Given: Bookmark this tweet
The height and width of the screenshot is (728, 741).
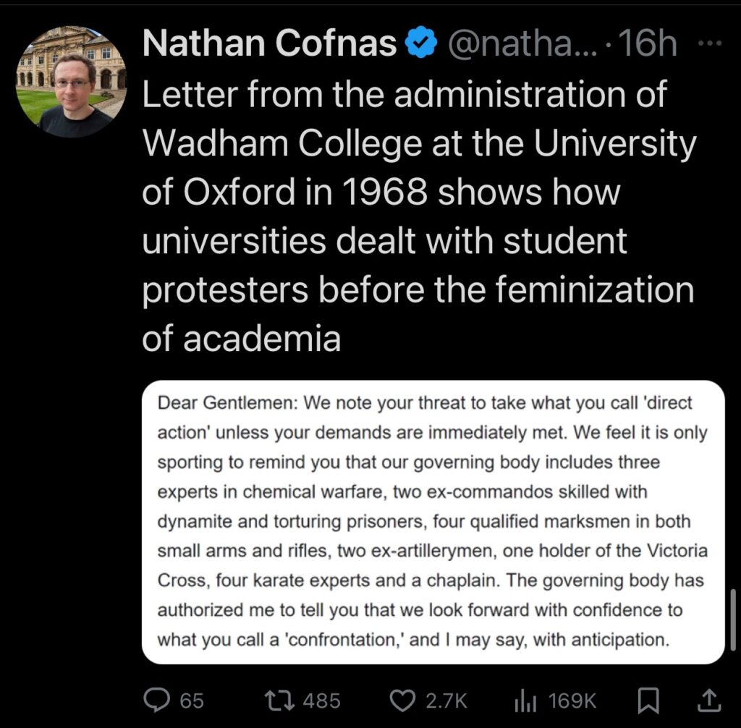Looking at the screenshot, I should [x=648, y=700].
